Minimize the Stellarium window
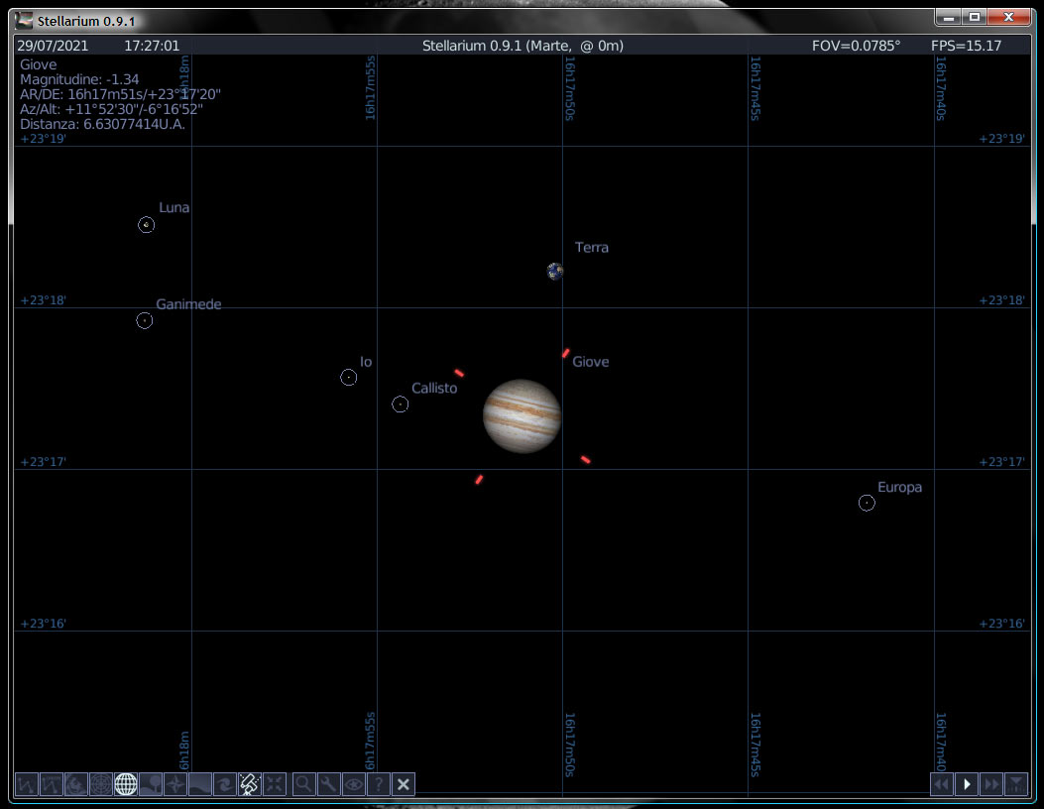This screenshot has width=1044, height=809. (949, 17)
